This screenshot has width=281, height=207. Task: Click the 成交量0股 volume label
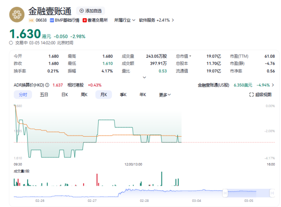(x=22, y=171)
